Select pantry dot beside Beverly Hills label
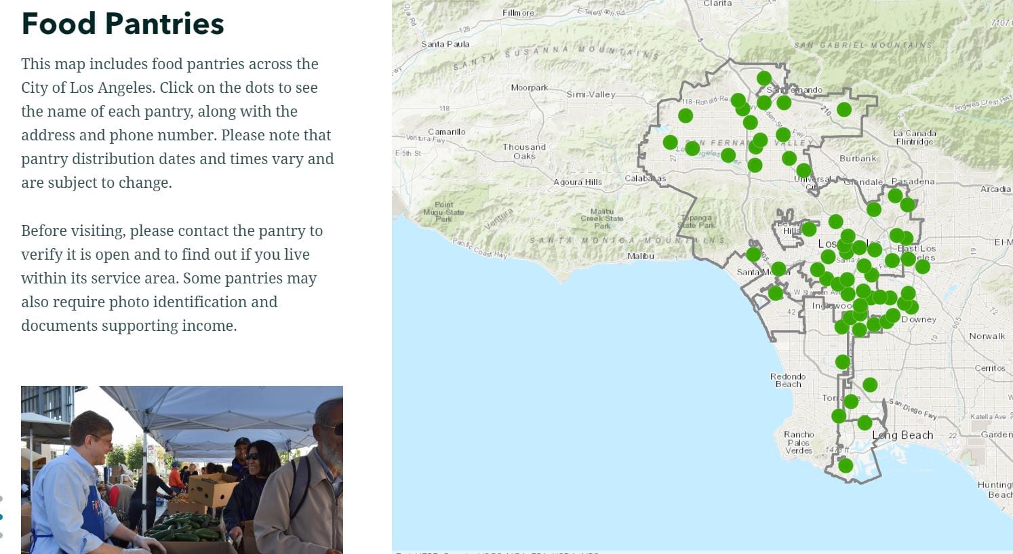 point(808,229)
